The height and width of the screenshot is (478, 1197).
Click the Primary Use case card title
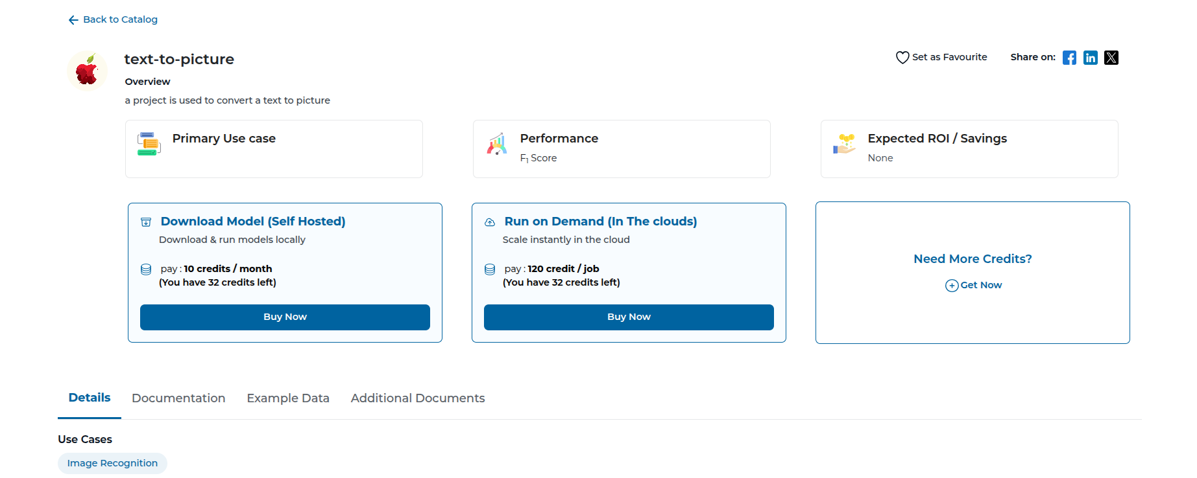224,139
